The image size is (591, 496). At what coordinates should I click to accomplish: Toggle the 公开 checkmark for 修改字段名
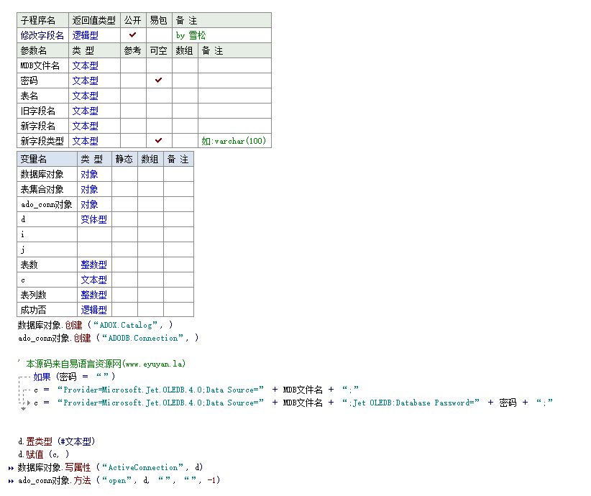click(x=133, y=35)
